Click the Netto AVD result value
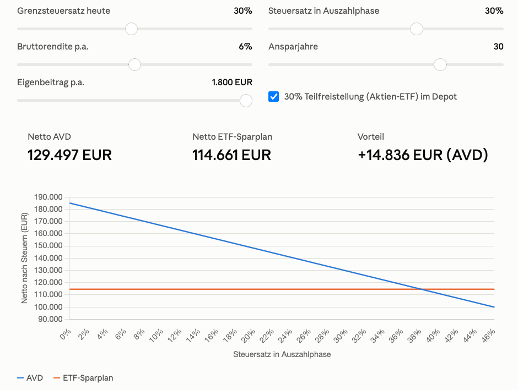This screenshot has width=518, height=390. tap(69, 155)
